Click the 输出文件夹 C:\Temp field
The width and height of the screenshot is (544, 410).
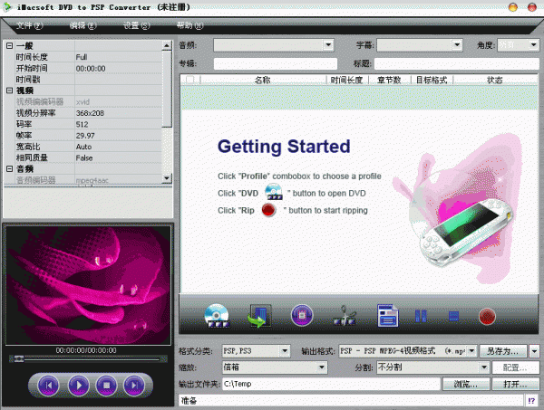tap(331, 384)
